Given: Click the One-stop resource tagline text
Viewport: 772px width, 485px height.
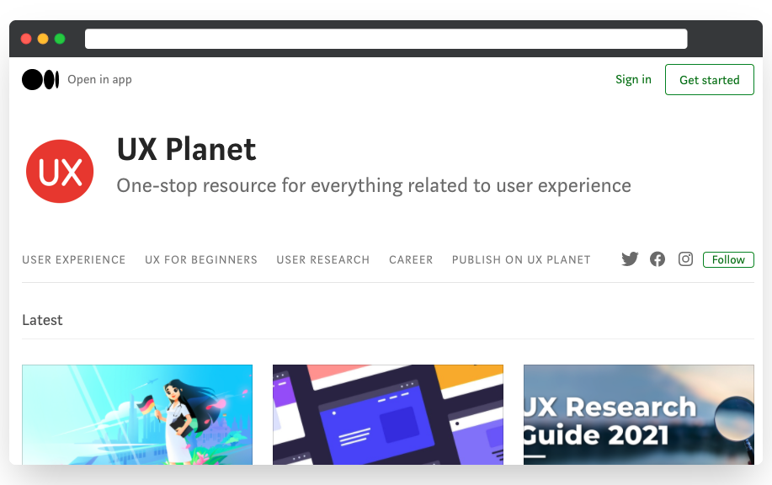Looking at the screenshot, I should pos(374,186).
